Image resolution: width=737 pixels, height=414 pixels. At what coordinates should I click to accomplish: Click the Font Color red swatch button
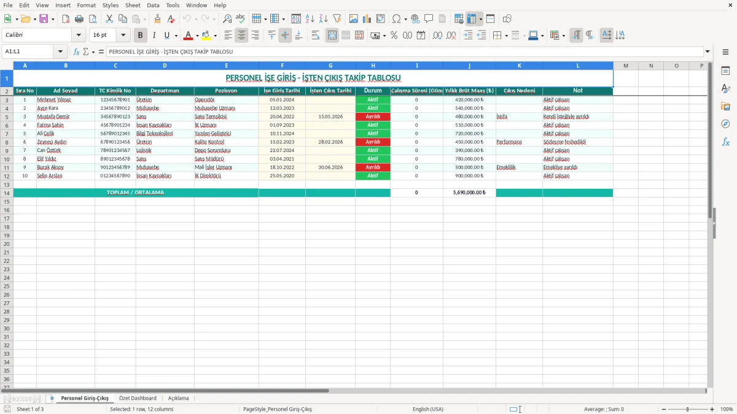coord(189,36)
